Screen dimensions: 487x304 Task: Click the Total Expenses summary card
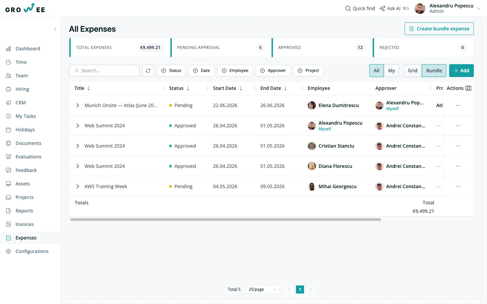pos(120,48)
